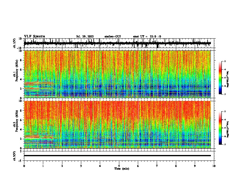Click tick label '9' on Time axis

pyautogui.click(x=195, y=166)
